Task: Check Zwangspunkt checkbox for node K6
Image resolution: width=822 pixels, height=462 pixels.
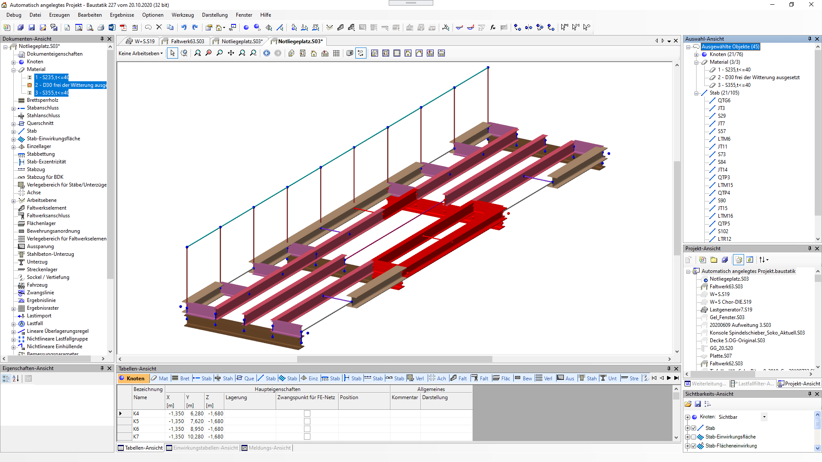Action: pos(307,429)
